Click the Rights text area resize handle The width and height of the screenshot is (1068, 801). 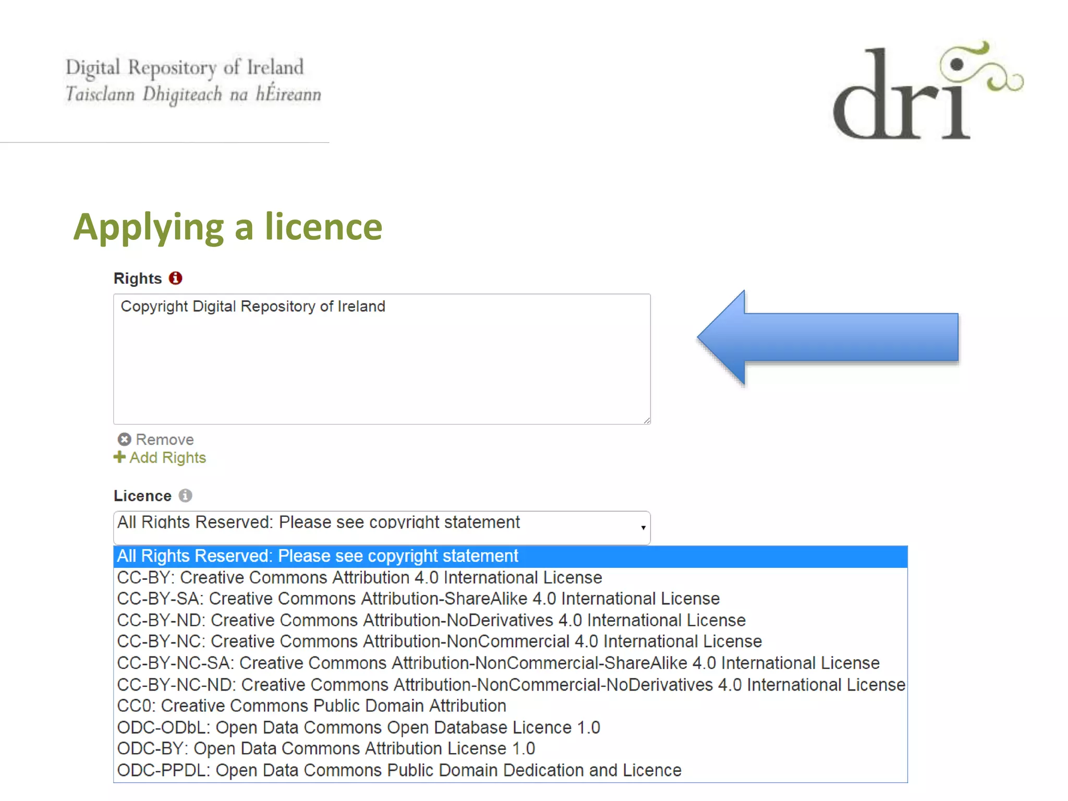(647, 420)
